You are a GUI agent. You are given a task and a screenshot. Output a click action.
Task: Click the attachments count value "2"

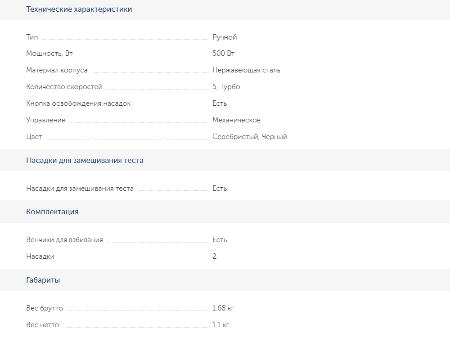214,256
